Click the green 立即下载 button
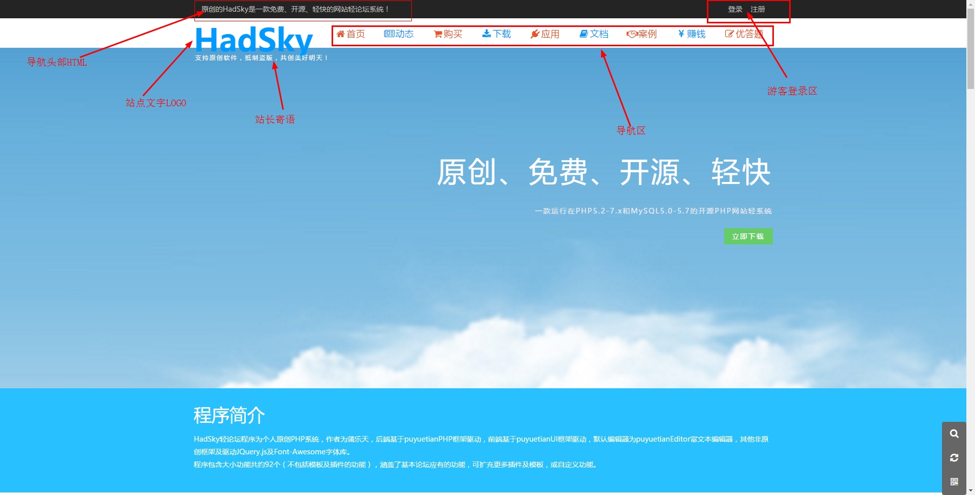 tap(748, 236)
